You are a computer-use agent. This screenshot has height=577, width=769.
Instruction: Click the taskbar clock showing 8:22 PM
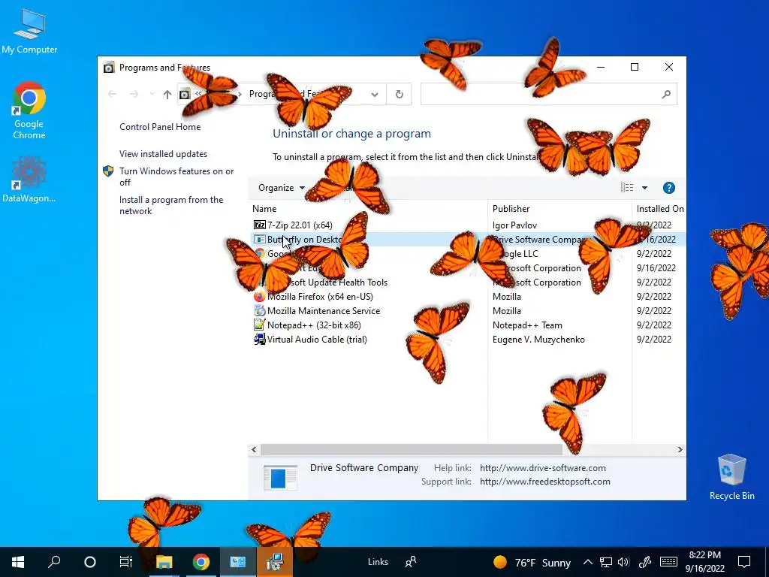[x=704, y=562]
